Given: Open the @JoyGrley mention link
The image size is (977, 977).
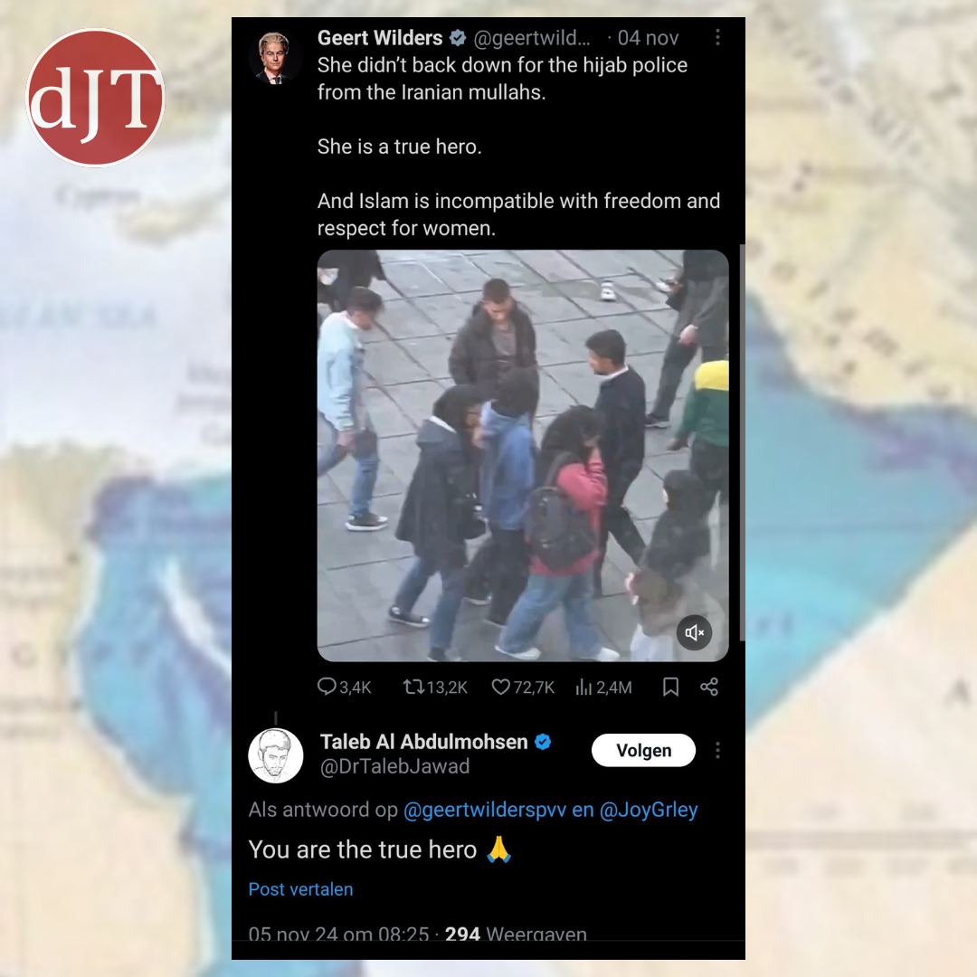Looking at the screenshot, I should point(648,810).
